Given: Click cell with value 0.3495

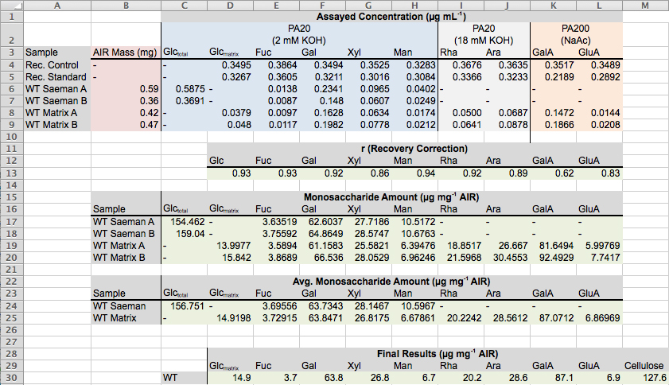Looking at the screenshot, I should pos(231,65).
